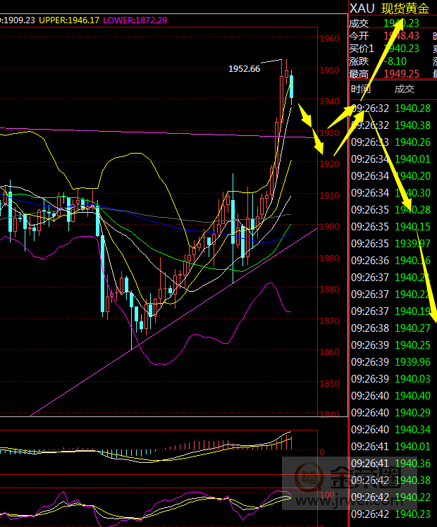This screenshot has width=437, height=527.
Task: Click the tick price 1940.25
Action: click(413, 345)
